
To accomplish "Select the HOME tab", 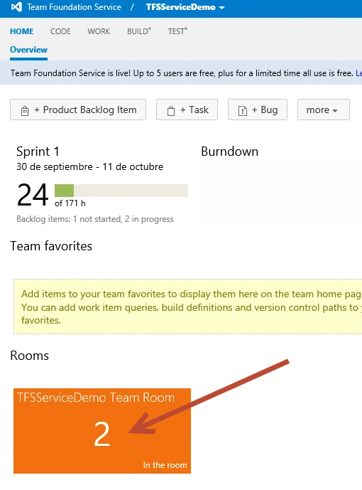I will point(22,31).
